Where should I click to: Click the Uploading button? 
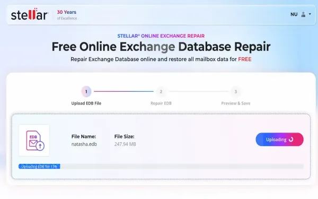(279, 140)
